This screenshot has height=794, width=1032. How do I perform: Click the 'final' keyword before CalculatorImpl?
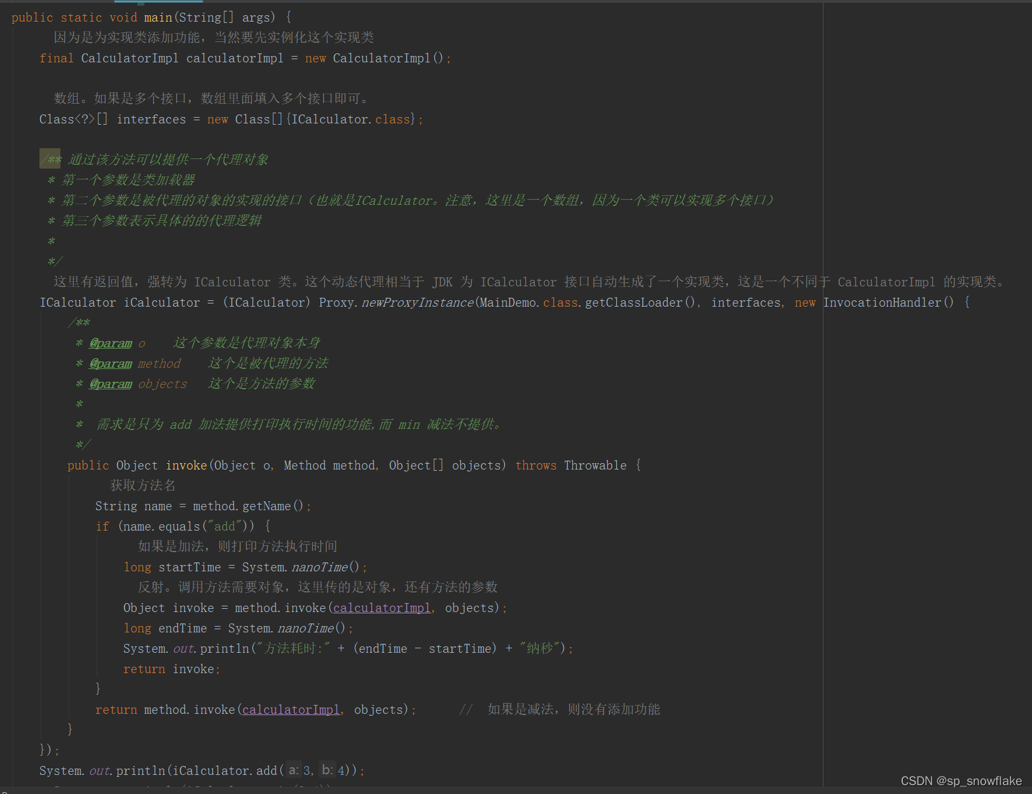pyautogui.click(x=57, y=58)
